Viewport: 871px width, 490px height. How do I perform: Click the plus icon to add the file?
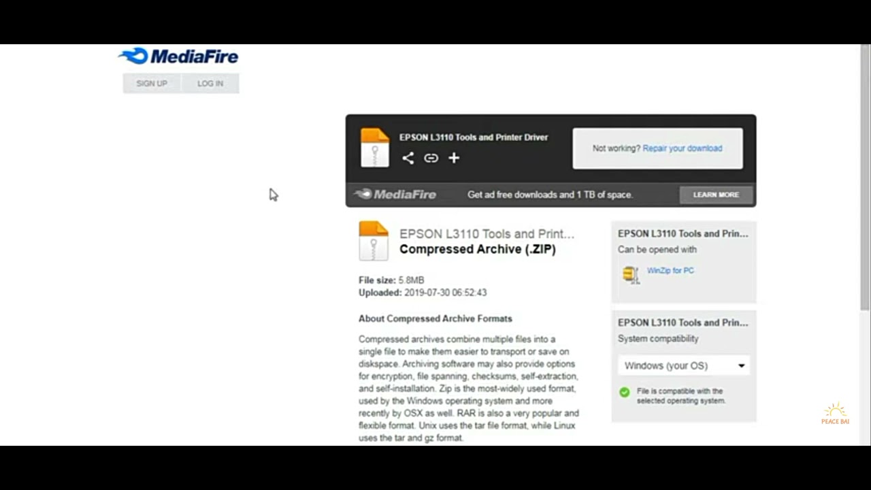coord(454,158)
